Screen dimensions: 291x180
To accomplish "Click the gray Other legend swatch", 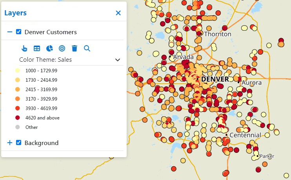I will coord(17,127).
